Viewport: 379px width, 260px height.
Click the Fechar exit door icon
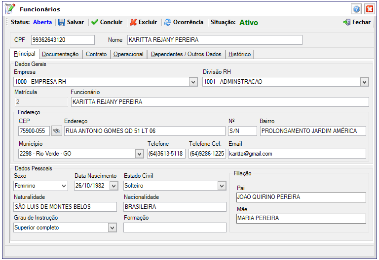click(347, 22)
